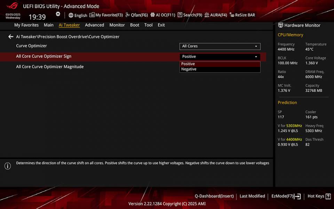334x209 pixels.
Task: Go to the Advanced tab
Action: point(95,25)
